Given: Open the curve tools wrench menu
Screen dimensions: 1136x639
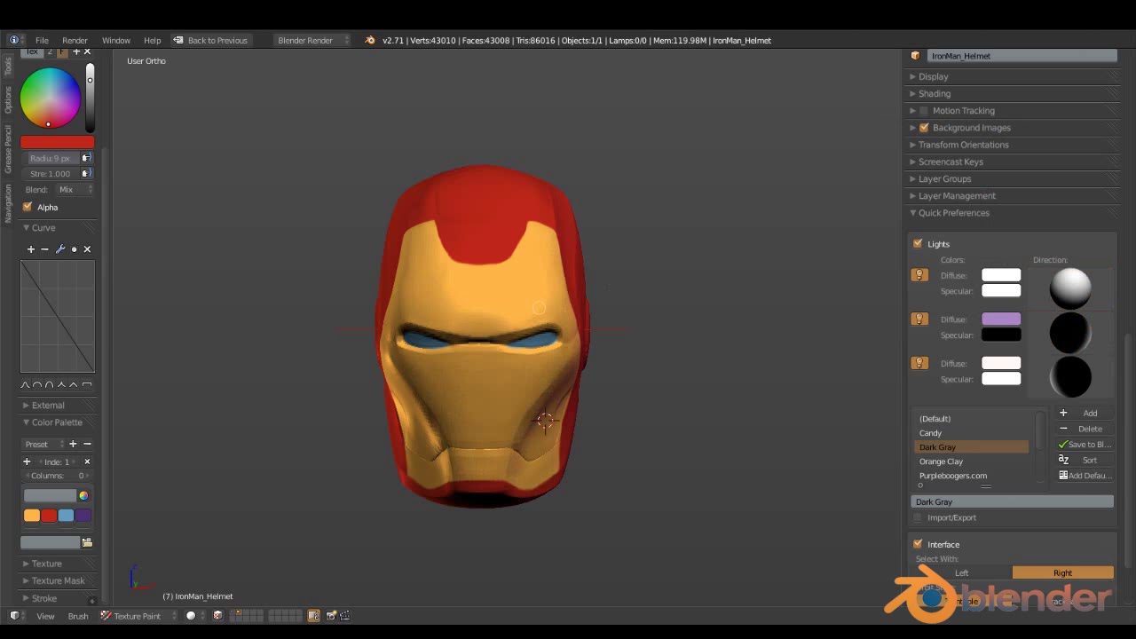Looking at the screenshot, I should point(59,249).
